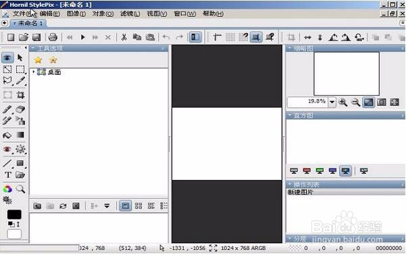
Task: Open the 19.8% zoom level dropdown
Action: [x=332, y=102]
